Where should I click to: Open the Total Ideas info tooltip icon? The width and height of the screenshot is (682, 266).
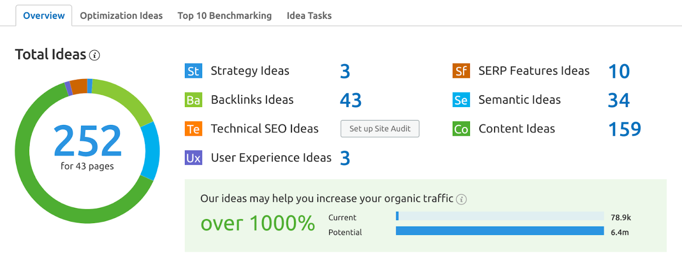point(94,55)
